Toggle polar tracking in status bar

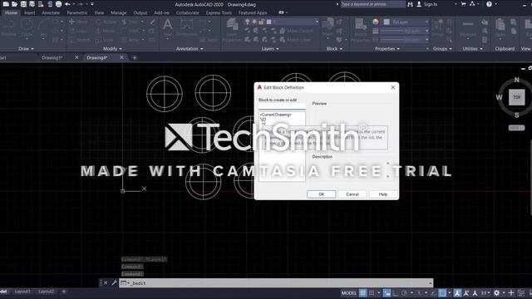click(405, 292)
